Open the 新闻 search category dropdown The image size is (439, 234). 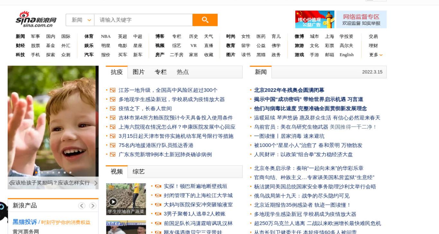click(x=80, y=20)
